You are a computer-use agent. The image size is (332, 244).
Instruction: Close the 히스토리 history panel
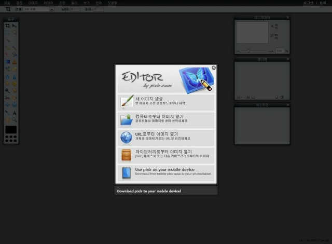click(288, 105)
